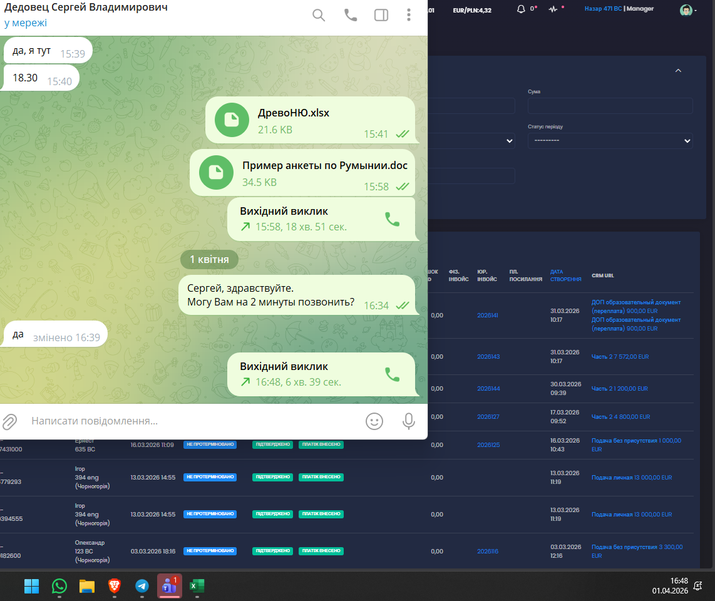
Task: Open the emoji picker
Action: 374,421
